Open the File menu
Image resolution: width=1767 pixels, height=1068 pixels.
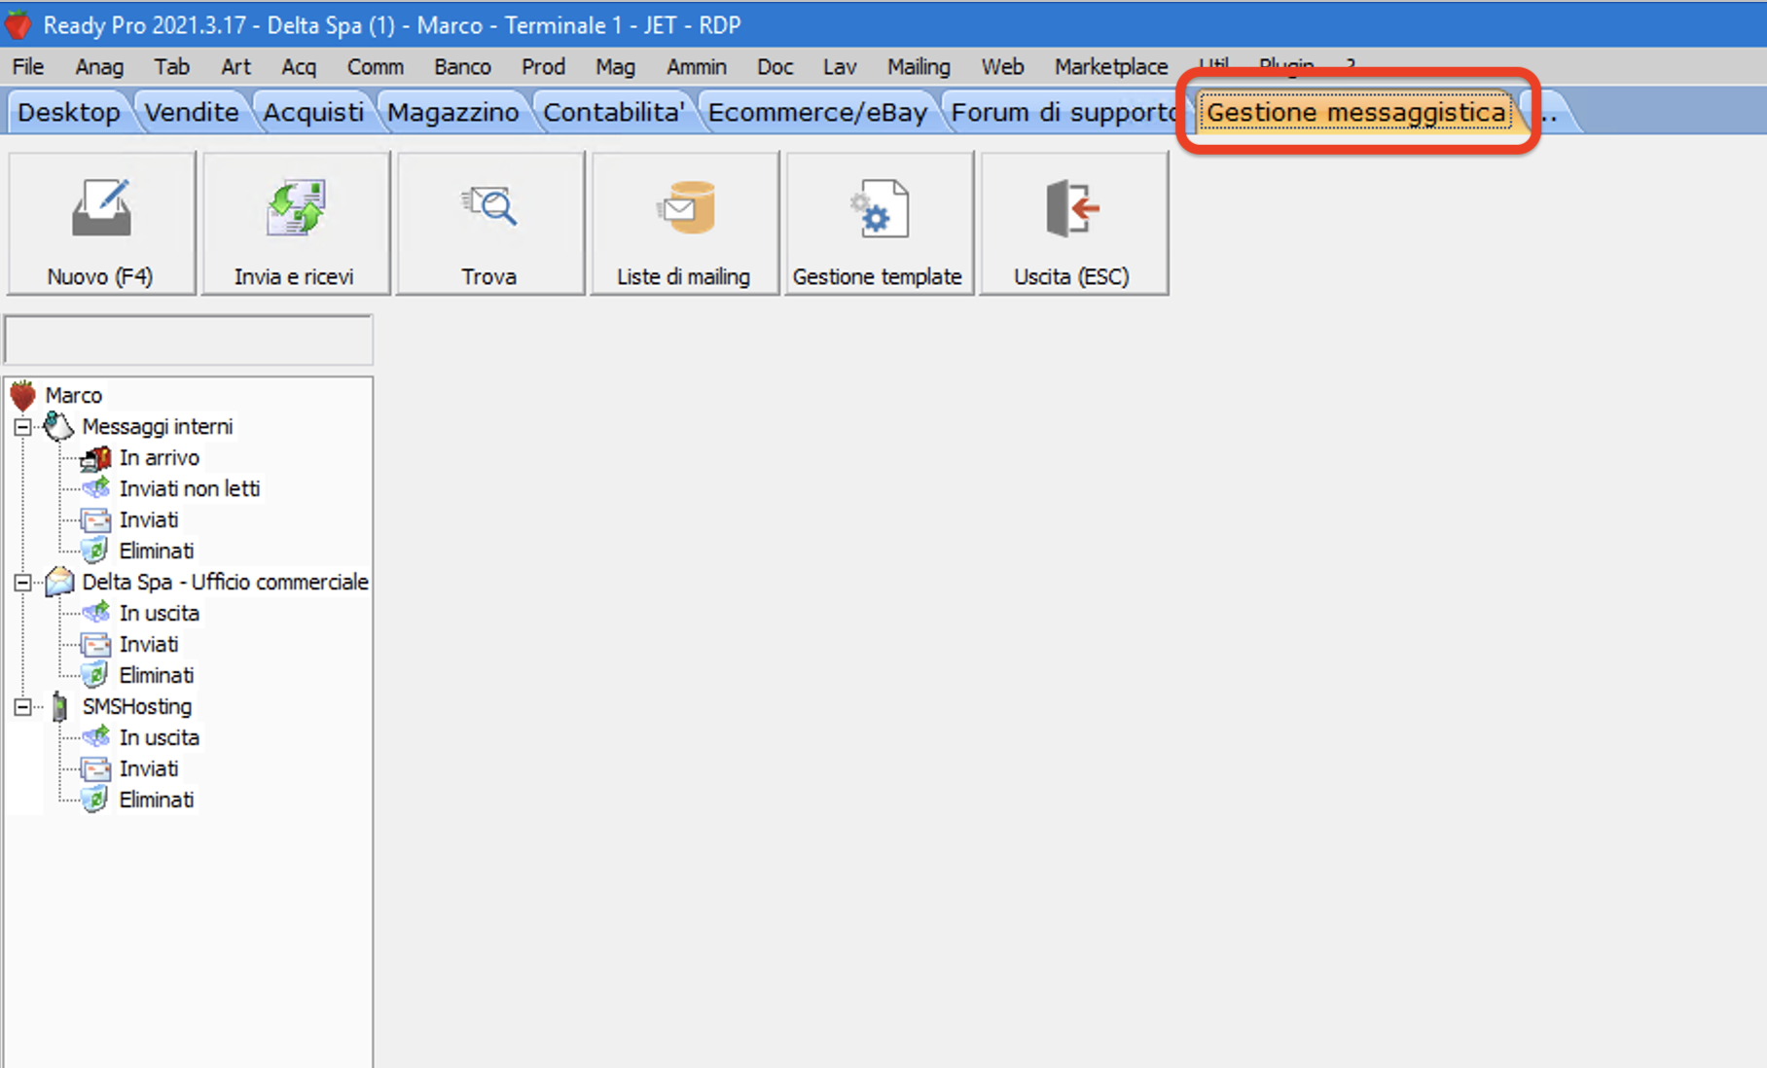click(28, 66)
